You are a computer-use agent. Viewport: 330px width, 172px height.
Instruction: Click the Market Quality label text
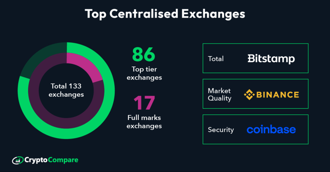point(219,94)
